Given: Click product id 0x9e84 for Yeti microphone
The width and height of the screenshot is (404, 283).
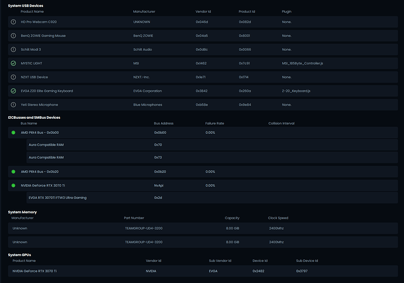Looking at the screenshot, I should (245, 105).
